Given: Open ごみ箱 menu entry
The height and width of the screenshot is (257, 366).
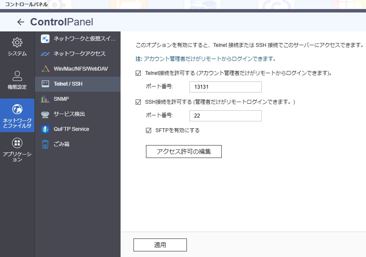Looking at the screenshot, I should click(x=78, y=144).
